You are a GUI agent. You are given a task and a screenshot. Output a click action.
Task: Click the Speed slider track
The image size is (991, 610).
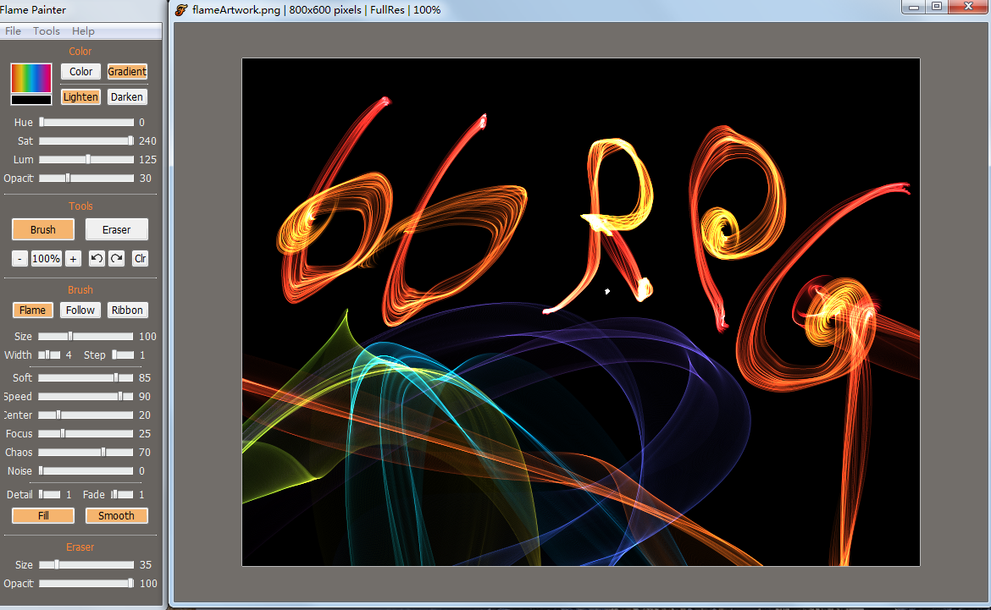pyautogui.click(x=86, y=397)
